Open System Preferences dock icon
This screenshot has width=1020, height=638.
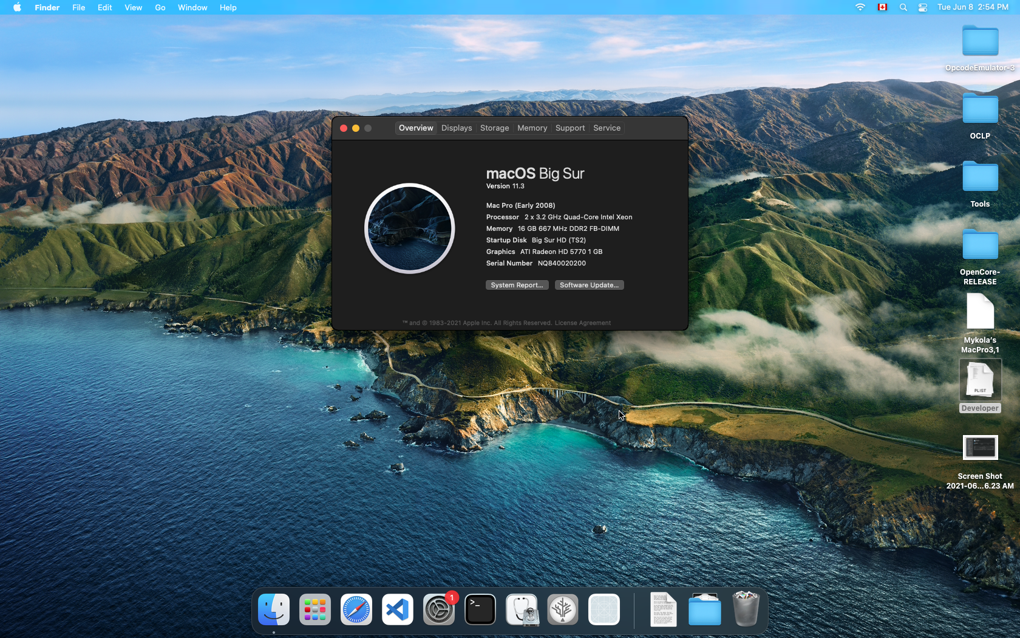point(438,609)
